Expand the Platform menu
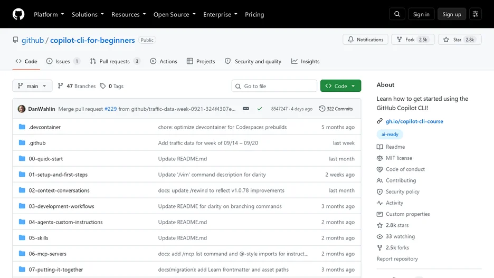Image resolution: width=494 pixels, height=278 pixels. 49,14
